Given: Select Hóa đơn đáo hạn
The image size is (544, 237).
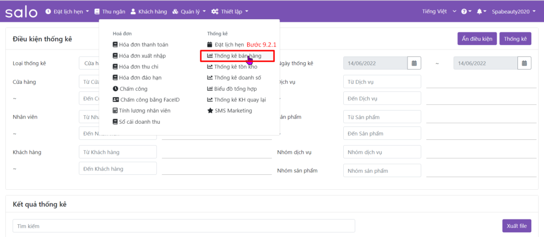Looking at the screenshot, I should 137,78.
